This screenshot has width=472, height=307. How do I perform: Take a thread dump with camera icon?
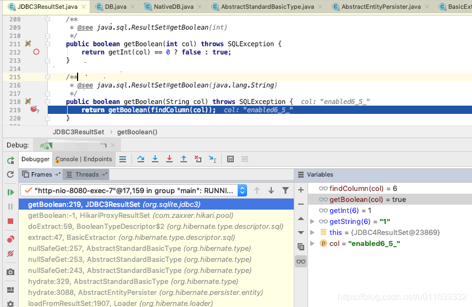coord(10,272)
